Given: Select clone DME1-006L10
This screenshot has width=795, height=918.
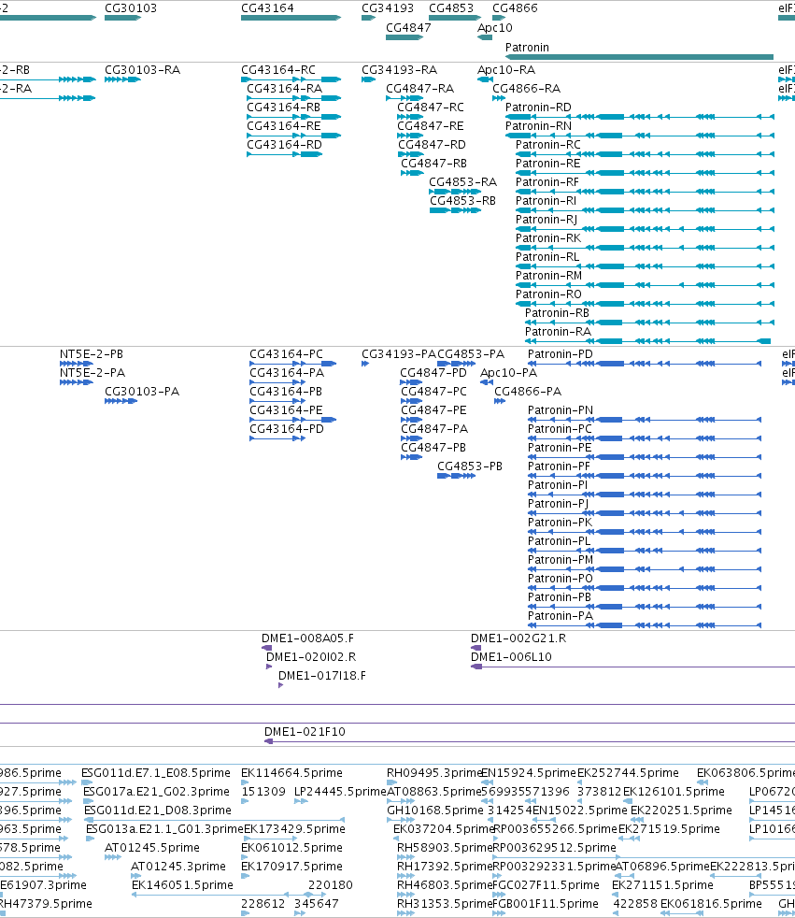Looking at the screenshot, I should pyautogui.click(x=511, y=658).
